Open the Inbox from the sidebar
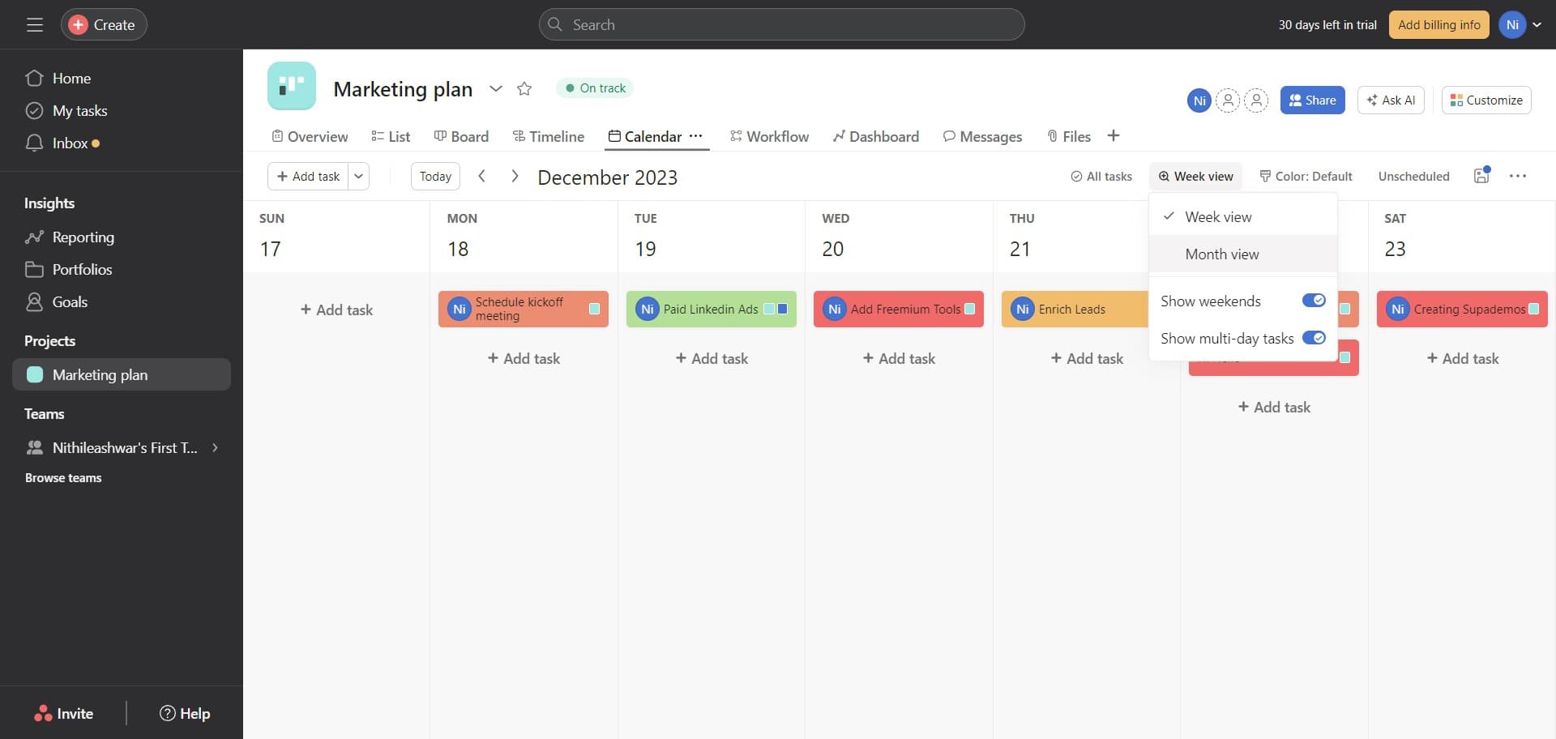Viewport: 1556px width, 739px height. [x=68, y=143]
